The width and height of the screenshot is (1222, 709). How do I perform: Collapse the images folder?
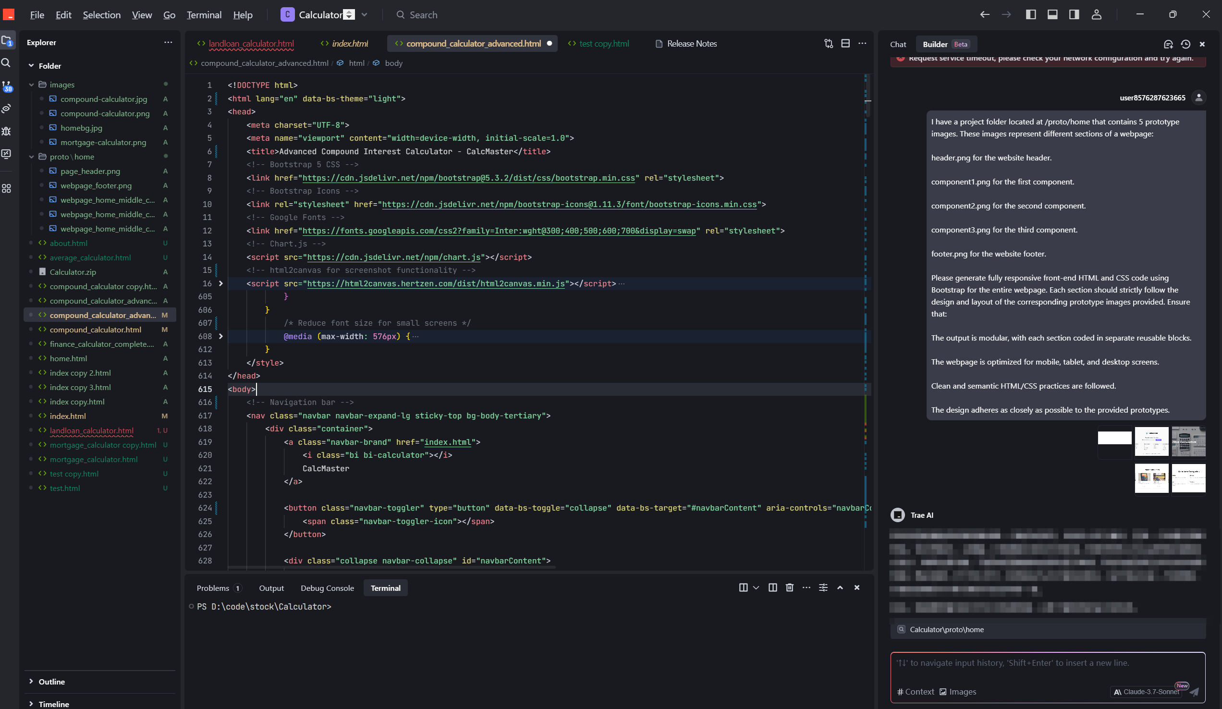(x=32, y=85)
